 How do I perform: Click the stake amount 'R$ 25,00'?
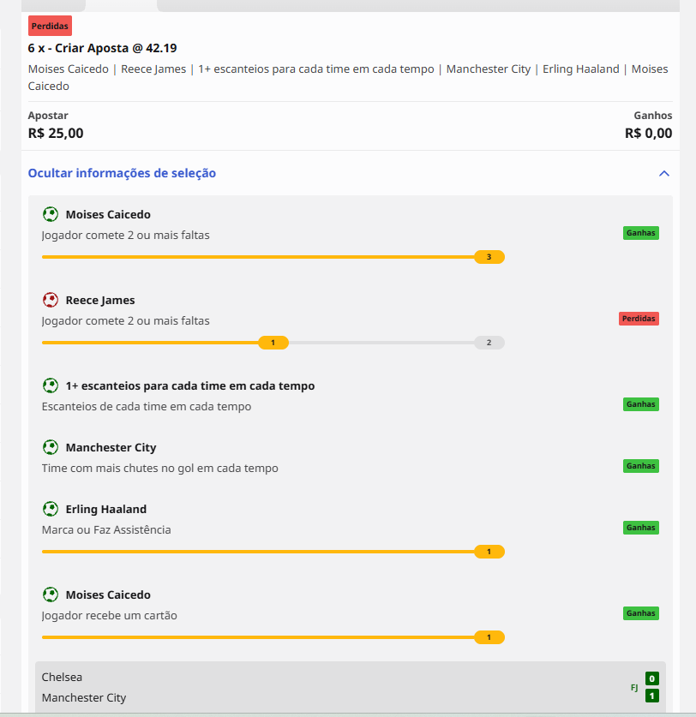click(x=56, y=133)
